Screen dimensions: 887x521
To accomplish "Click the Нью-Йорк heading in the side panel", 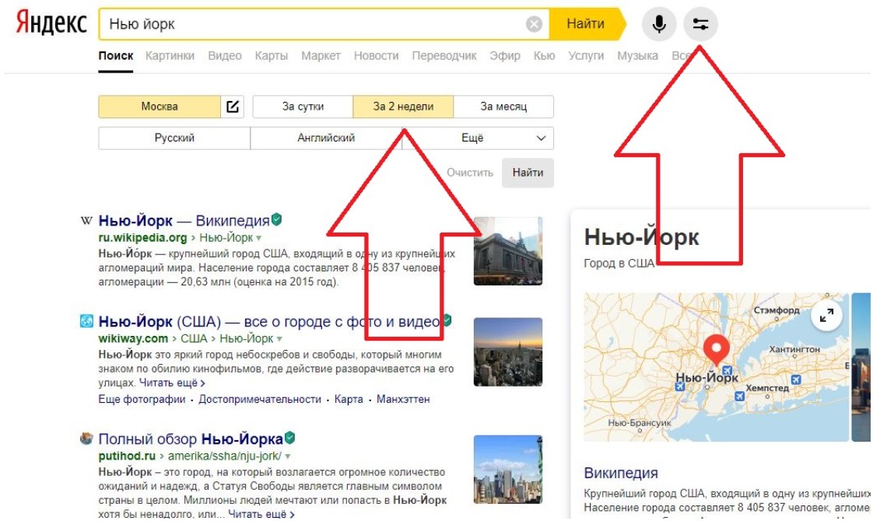I will (x=641, y=237).
